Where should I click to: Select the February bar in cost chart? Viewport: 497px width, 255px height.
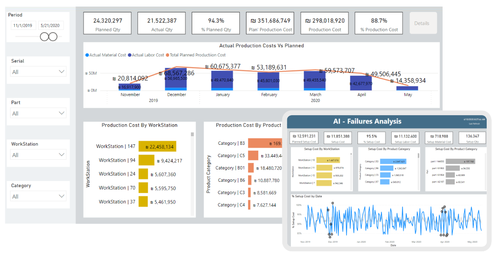click(269, 81)
